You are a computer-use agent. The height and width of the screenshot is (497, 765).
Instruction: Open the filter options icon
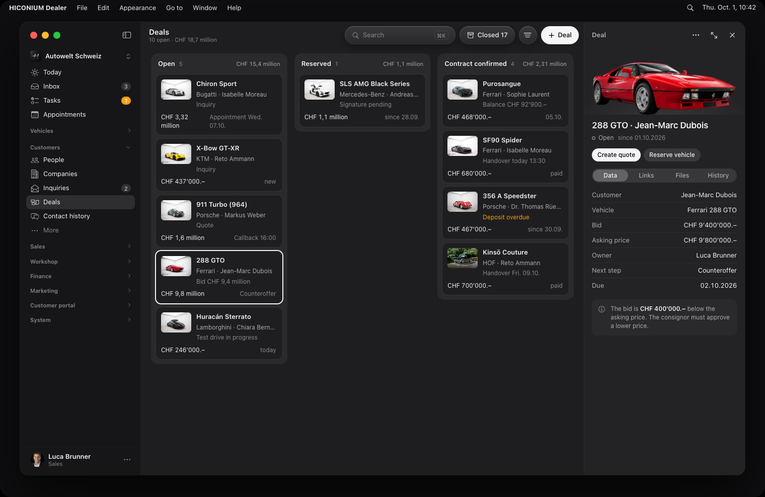(527, 35)
